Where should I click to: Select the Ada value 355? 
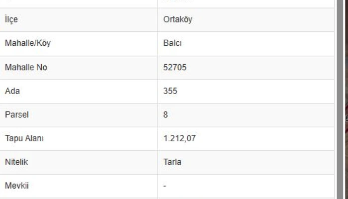170,91
